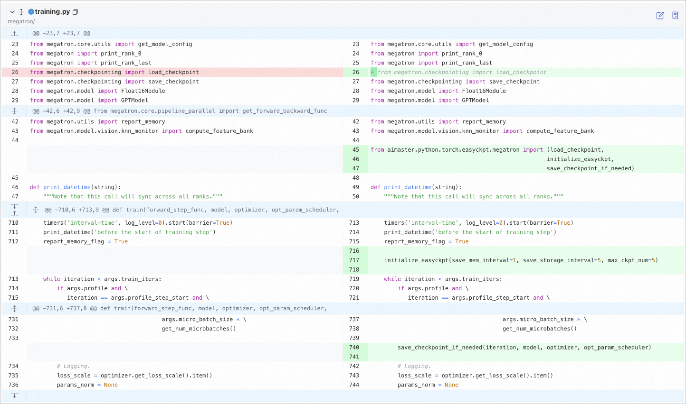This screenshot has width=686, height=404.
Task: Click expand icon beside the -710,6 hunk header
Action: coord(36,210)
